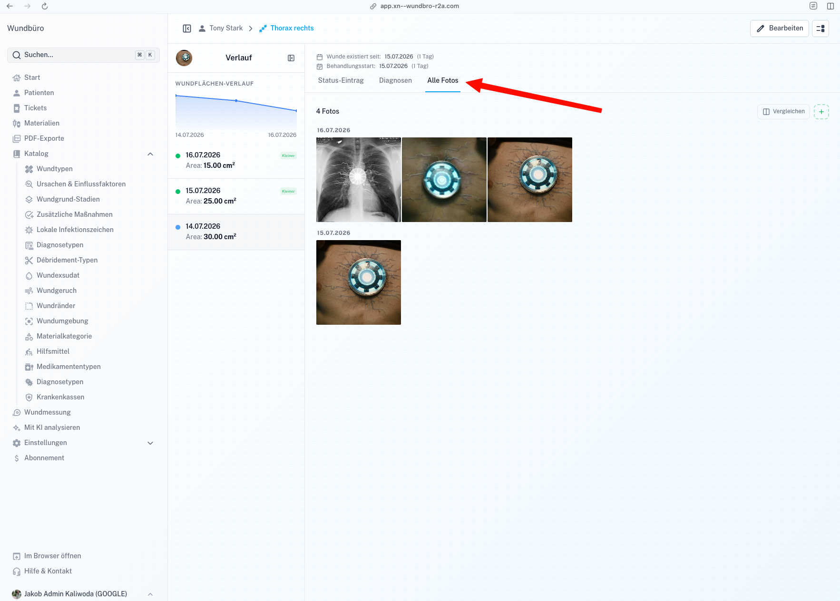Open Abonnement page

tap(44, 458)
